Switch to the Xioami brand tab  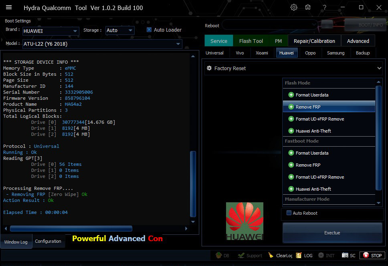[262, 53]
